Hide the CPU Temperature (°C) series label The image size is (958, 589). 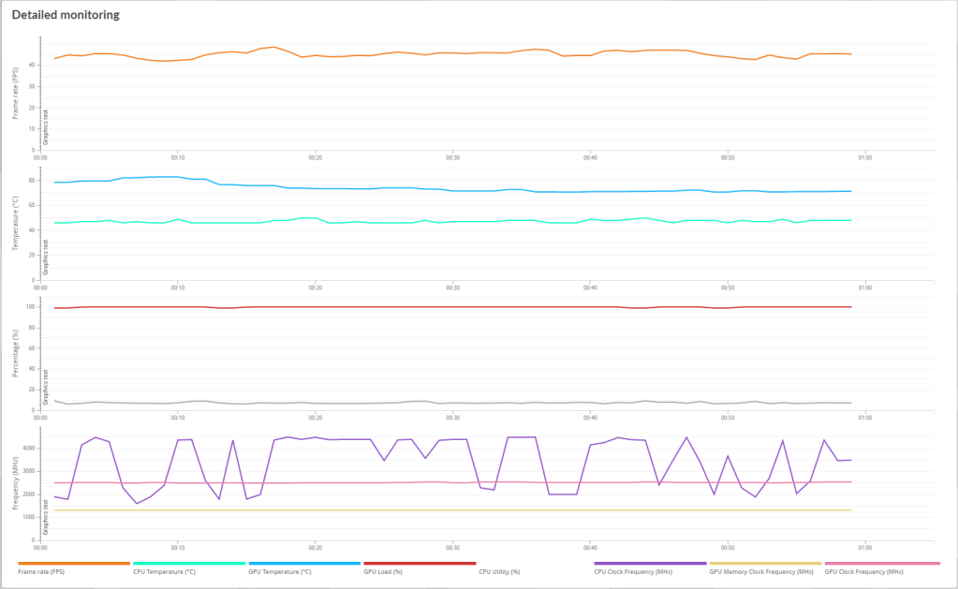[164, 571]
